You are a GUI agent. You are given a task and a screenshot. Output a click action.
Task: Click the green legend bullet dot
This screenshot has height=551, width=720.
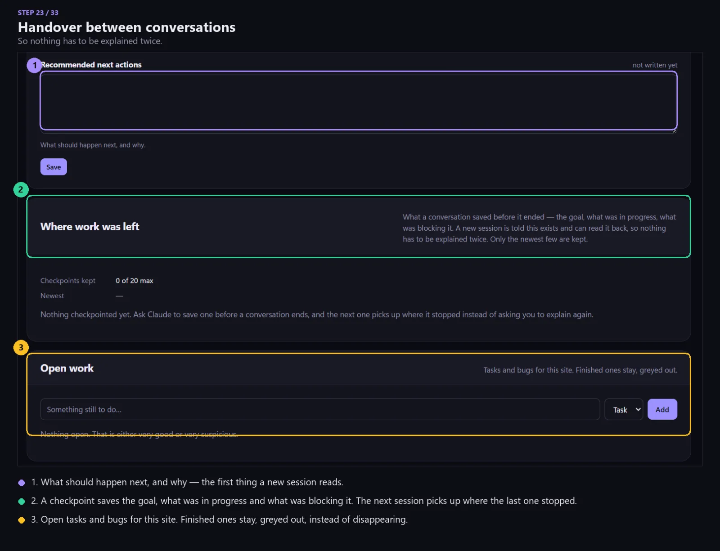[x=22, y=502]
